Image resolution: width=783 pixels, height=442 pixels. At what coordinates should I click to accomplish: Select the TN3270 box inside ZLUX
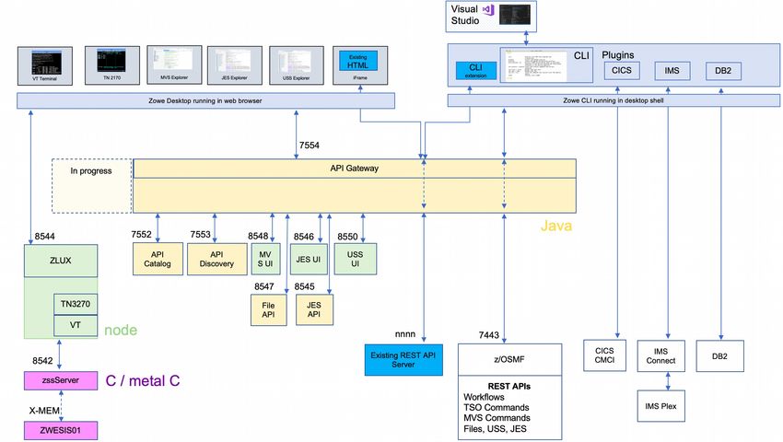click(x=76, y=304)
